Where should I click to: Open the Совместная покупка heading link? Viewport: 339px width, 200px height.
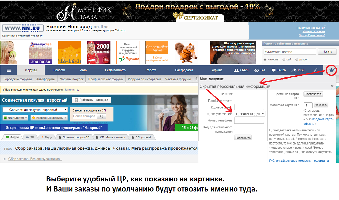point(23,100)
